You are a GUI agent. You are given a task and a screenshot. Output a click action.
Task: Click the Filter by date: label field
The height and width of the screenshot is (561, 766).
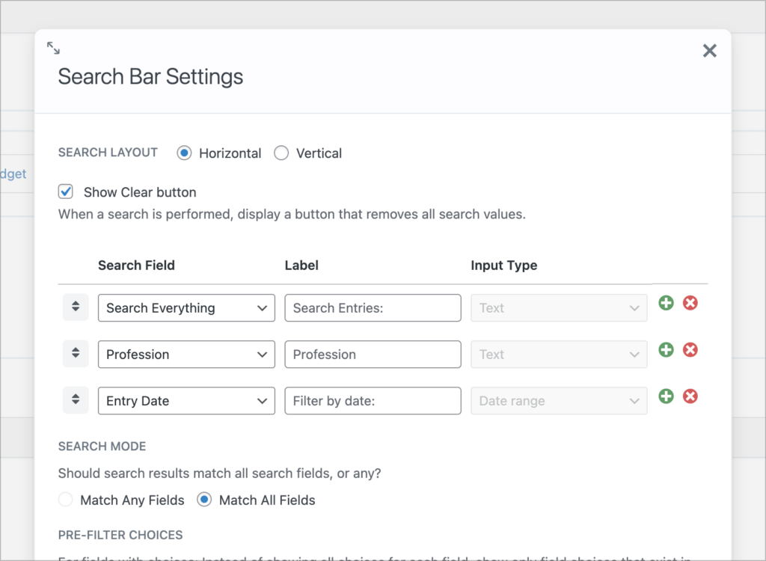(x=373, y=401)
